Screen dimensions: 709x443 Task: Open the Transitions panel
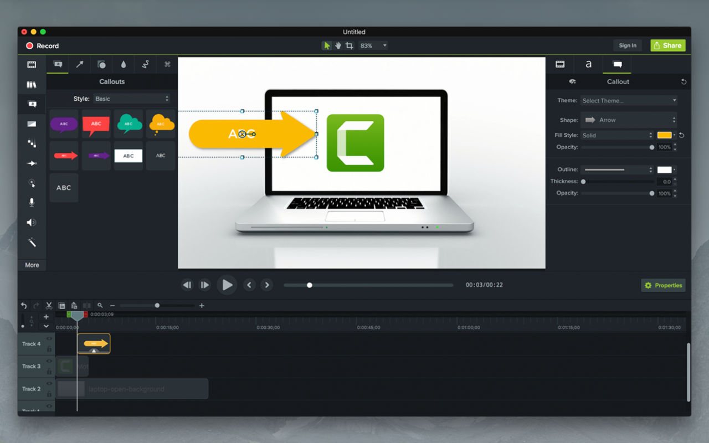click(32, 123)
